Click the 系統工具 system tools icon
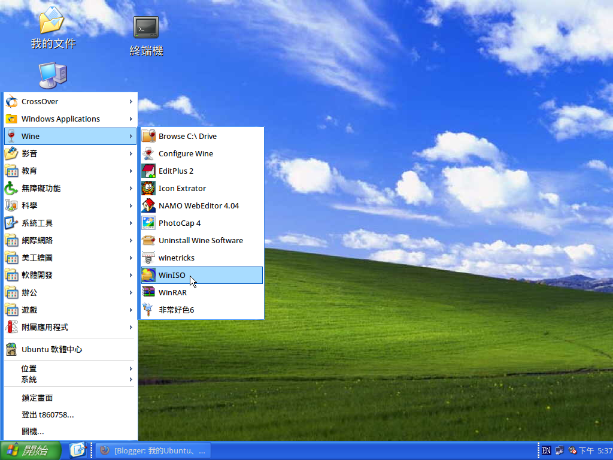Viewport: 613px width, 460px height. pos(11,223)
